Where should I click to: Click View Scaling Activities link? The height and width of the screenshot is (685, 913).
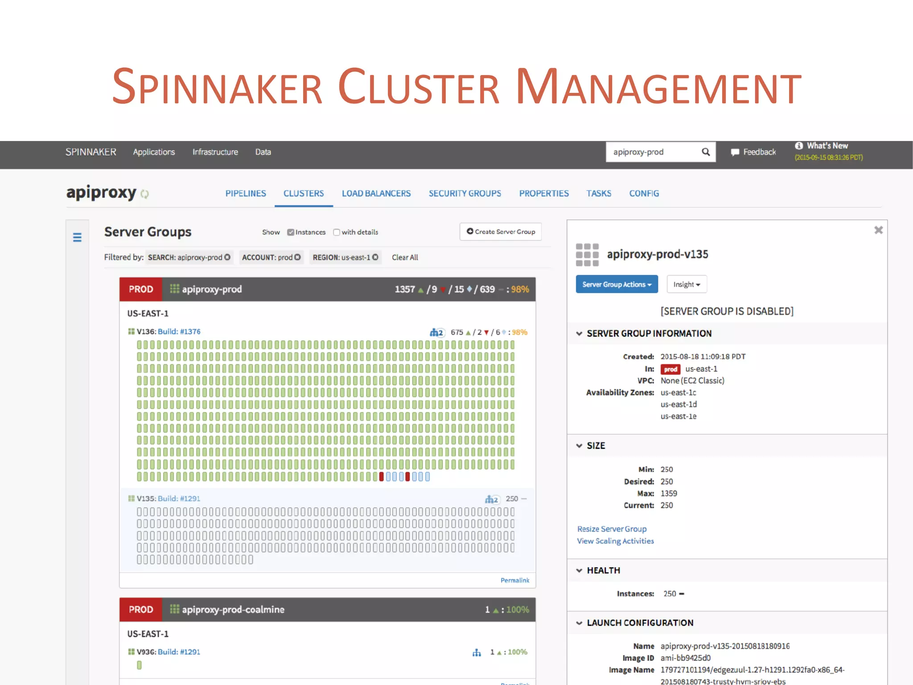[x=615, y=541]
